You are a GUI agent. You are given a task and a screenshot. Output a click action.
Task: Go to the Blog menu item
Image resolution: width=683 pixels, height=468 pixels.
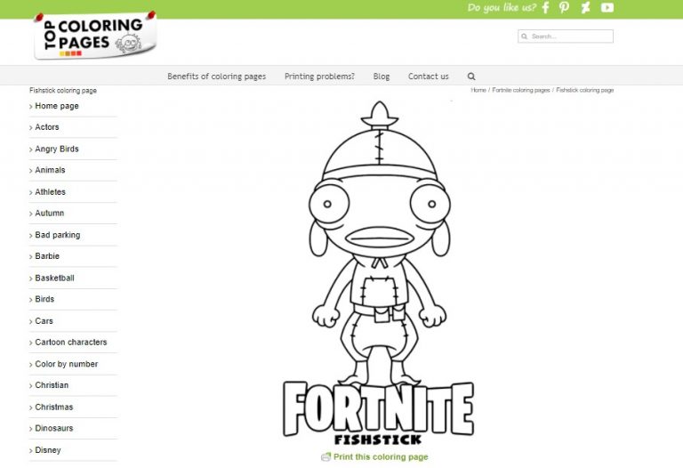(382, 77)
